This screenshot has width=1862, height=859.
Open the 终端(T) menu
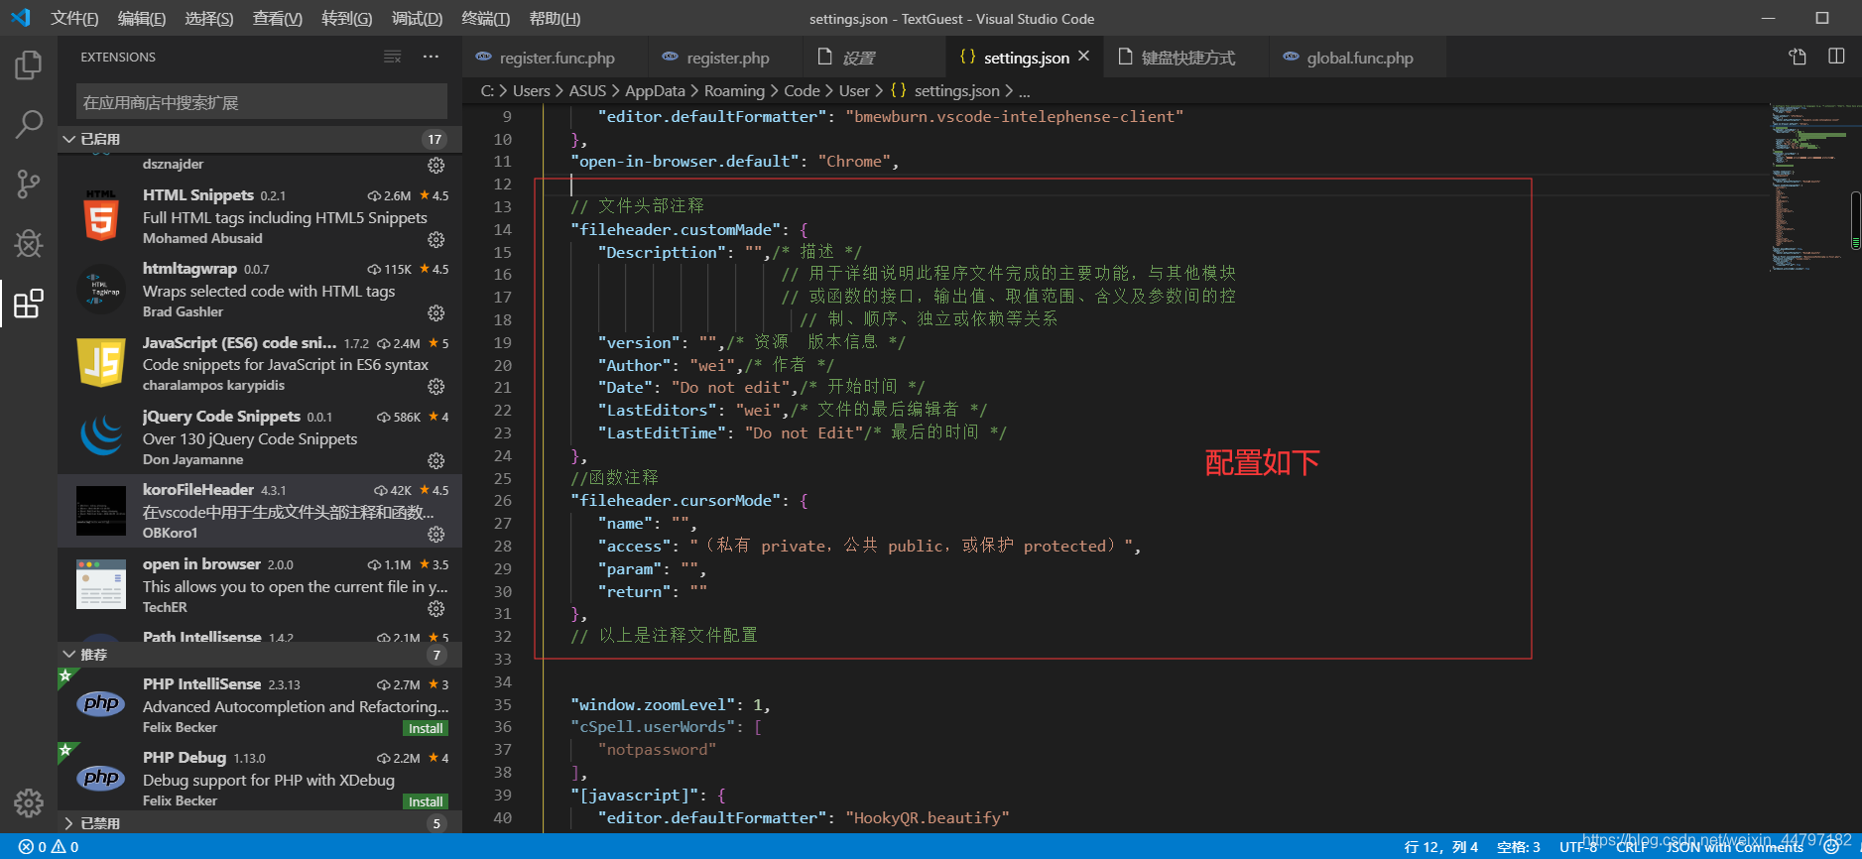pos(485,19)
